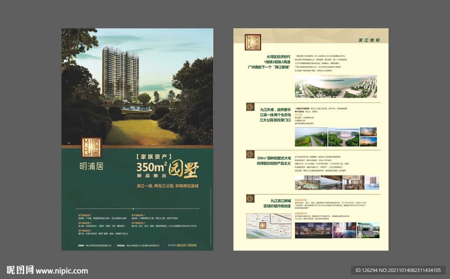Click the gold emblem logo on the green flyer
The height and width of the screenshot is (279, 450).
coord(91,147)
